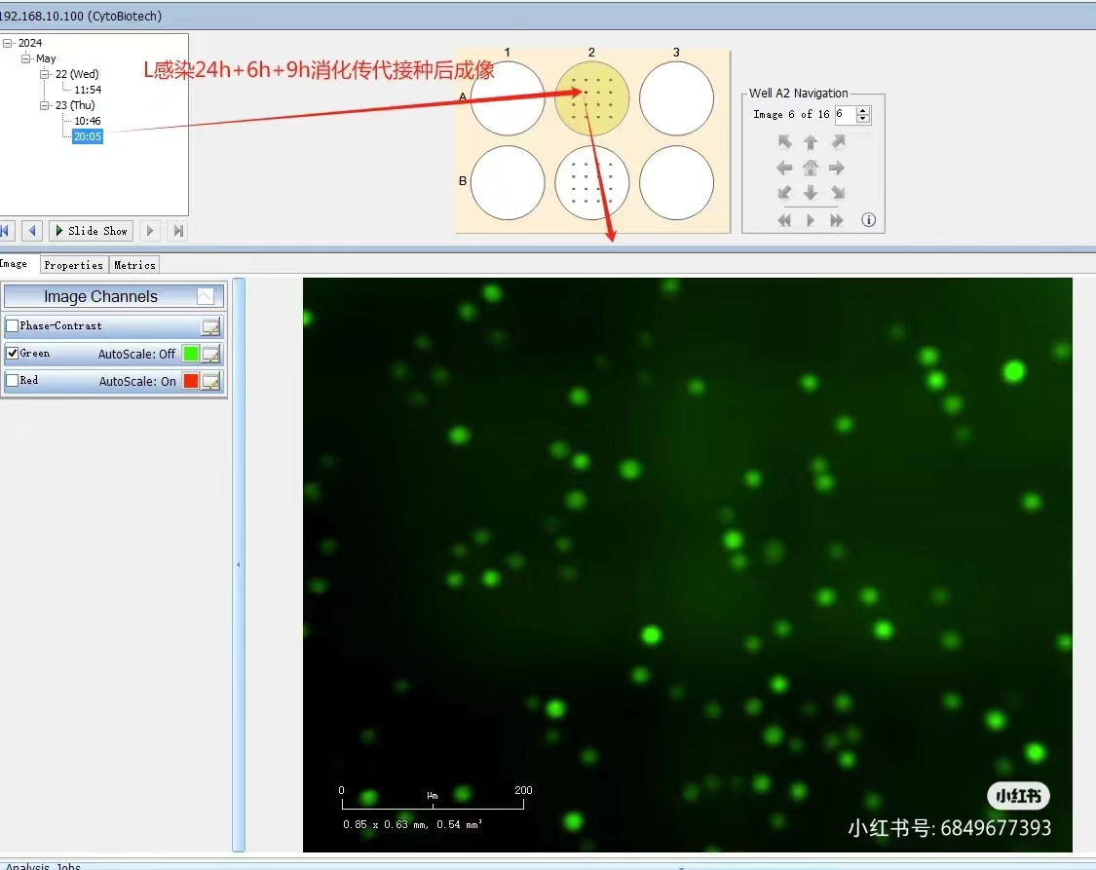1096x870 pixels.
Task: Switch to the Properties tab
Action: pyautogui.click(x=73, y=265)
